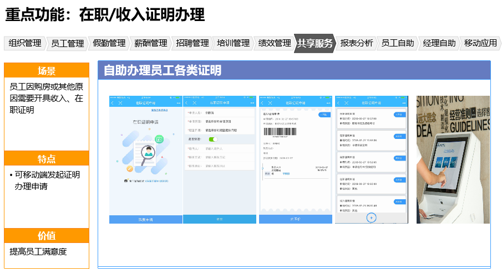
Task: Select the 培训管理 tab
Action: (233, 43)
